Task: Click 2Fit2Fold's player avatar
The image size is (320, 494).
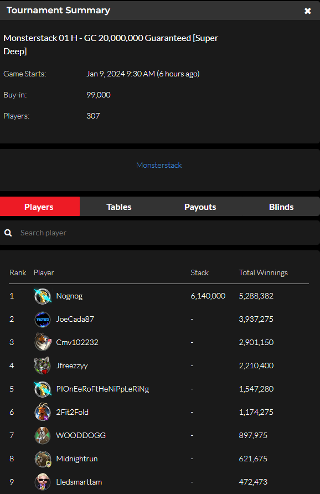Action: point(43,413)
